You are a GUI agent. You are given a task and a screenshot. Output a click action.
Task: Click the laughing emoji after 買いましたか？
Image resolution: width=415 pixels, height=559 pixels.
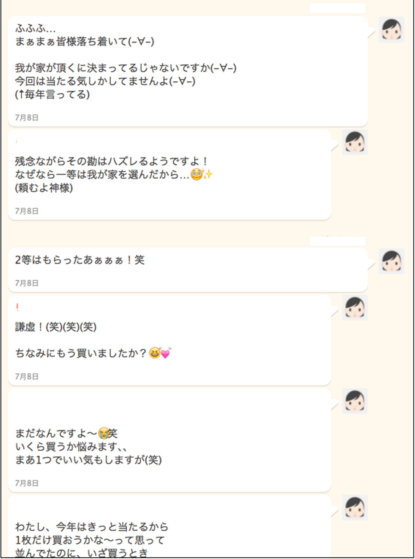coord(155,353)
